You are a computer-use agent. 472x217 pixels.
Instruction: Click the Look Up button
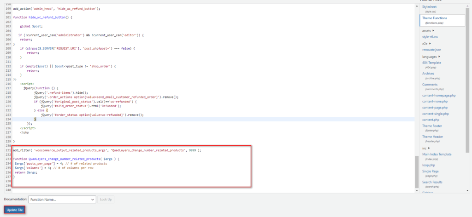[106, 199]
